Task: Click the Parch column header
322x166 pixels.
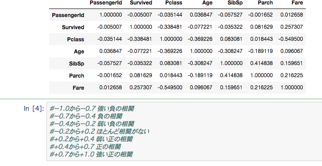Action: coord(266,3)
